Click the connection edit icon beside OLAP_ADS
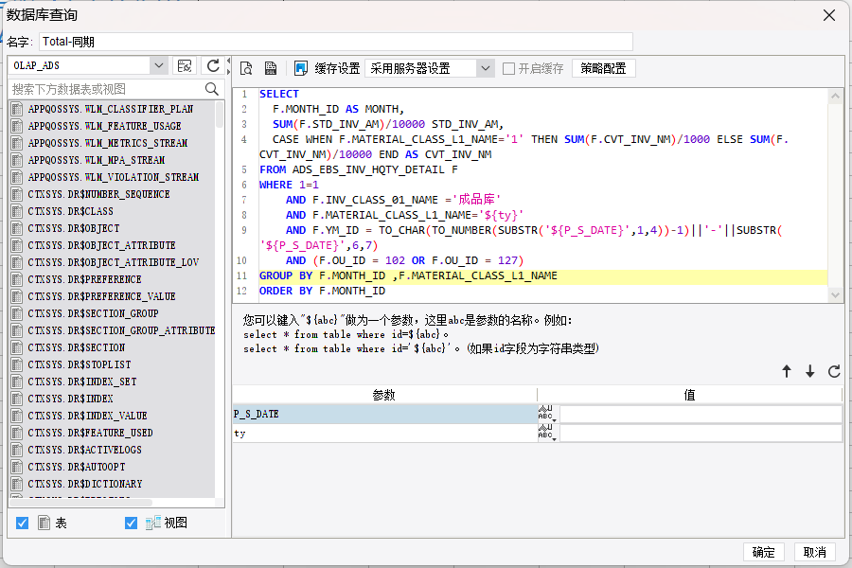The image size is (852, 568). click(x=186, y=65)
